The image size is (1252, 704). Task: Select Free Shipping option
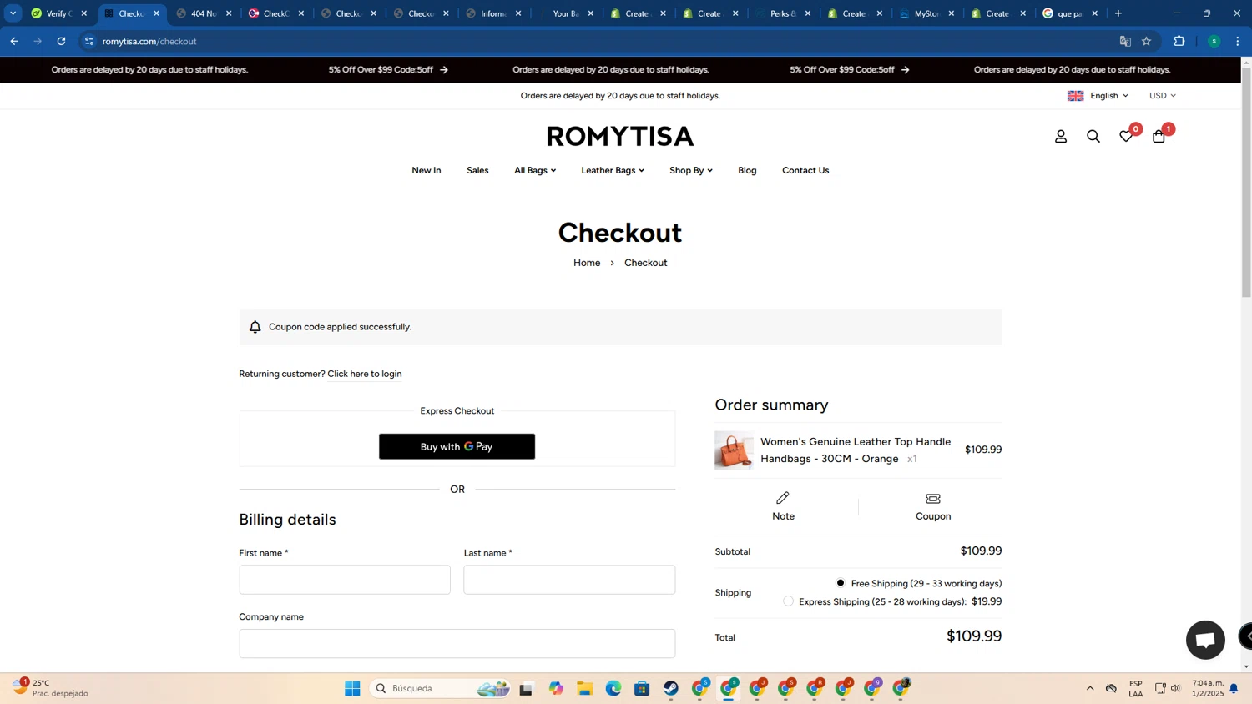point(841,583)
